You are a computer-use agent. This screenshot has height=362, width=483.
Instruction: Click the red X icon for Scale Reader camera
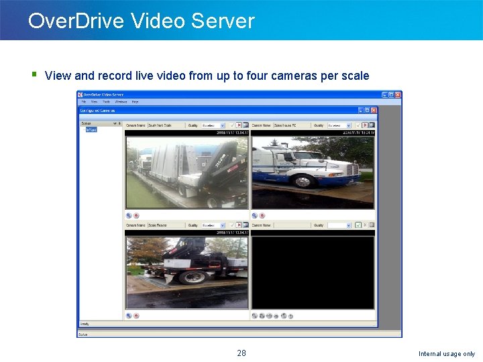click(239, 225)
